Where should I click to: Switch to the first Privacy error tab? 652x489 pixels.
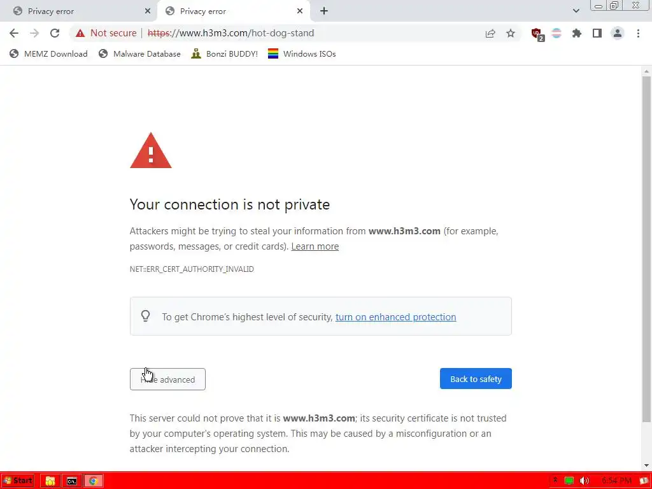(x=79, y=11)
